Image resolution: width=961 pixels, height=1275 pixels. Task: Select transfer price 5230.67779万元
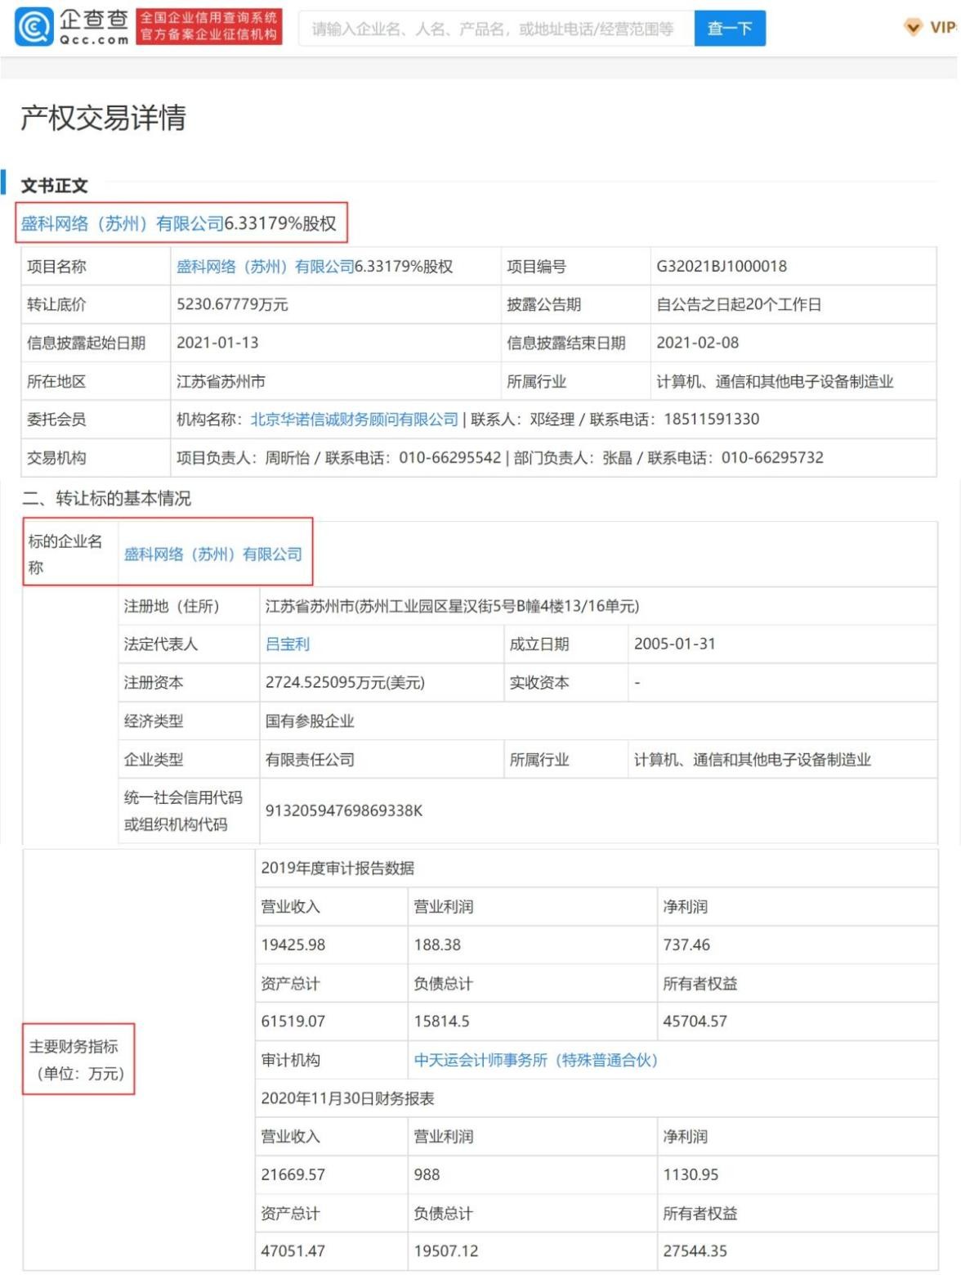click(x=232, y=304)
